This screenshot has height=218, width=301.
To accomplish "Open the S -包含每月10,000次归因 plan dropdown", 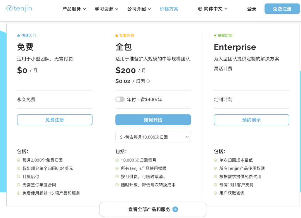I will [x=153, y=137].
